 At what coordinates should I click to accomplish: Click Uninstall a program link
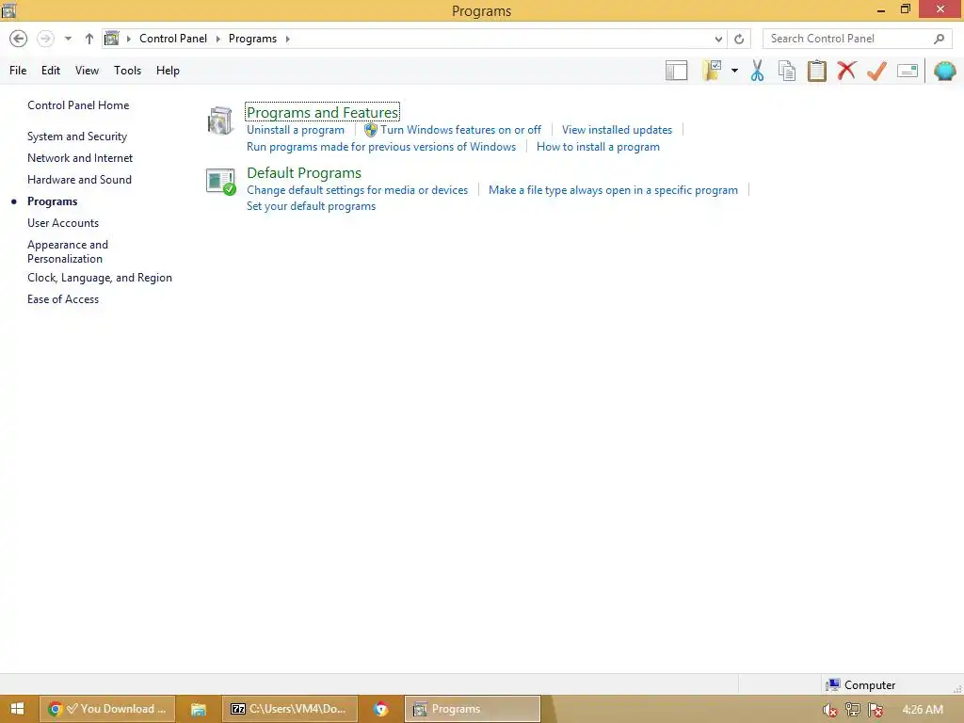point(295,130)
